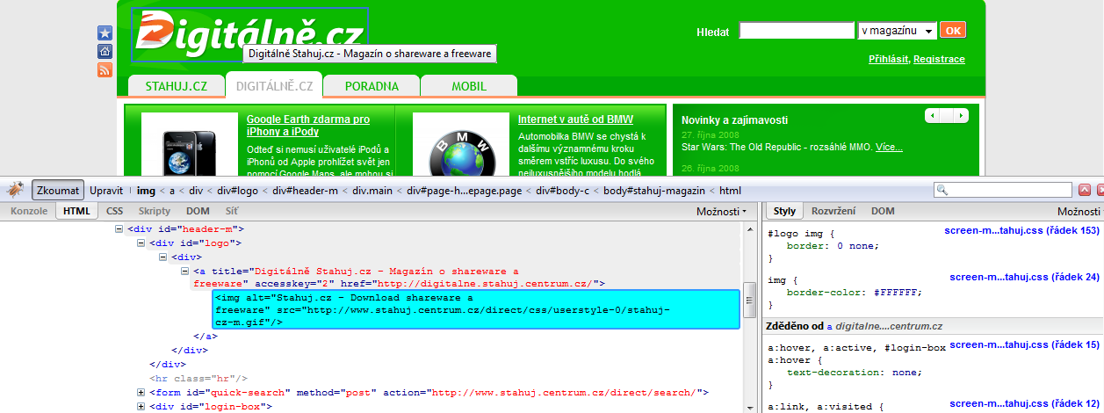Switch to the CSS tab

(115, 211)
